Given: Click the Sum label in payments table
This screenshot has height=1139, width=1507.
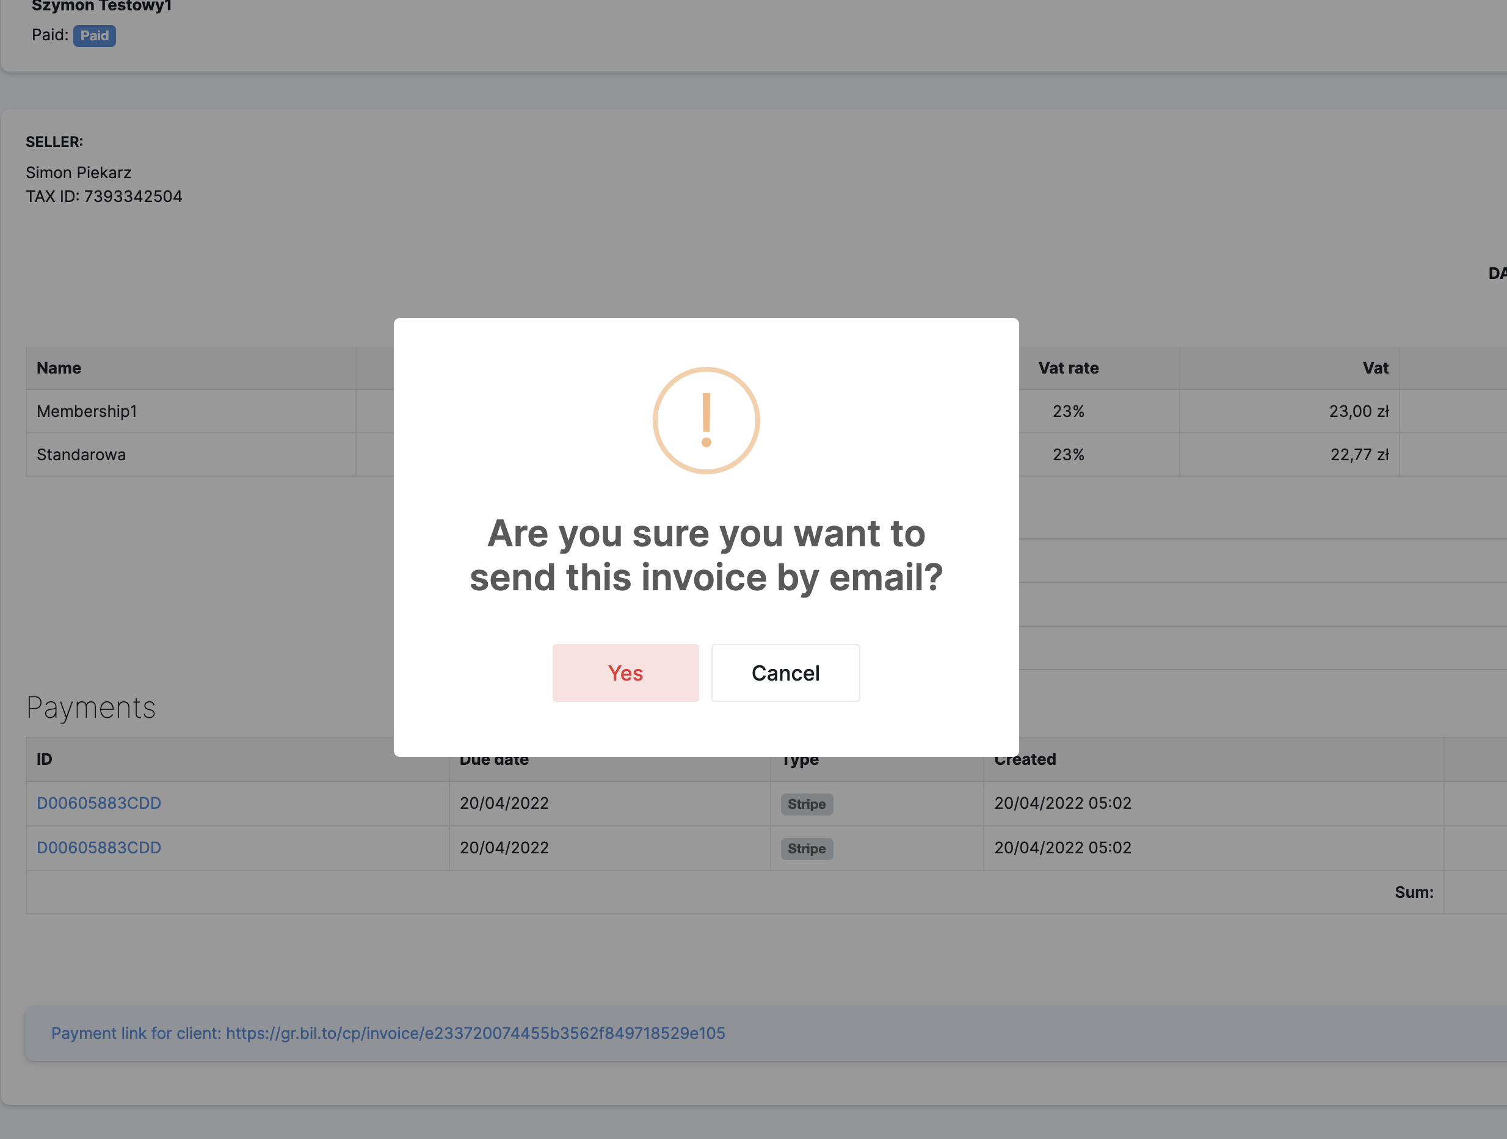Looking at the screenshot, I should 1413,892.
